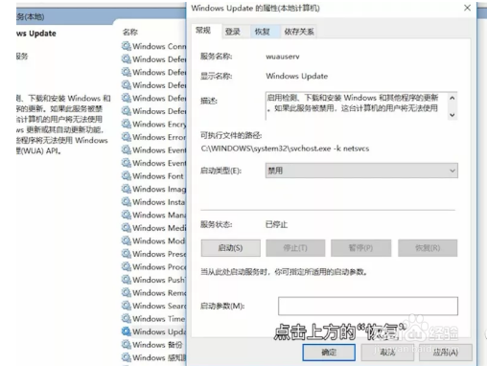Image resolution: width=487 pixels, height=366 pixels.
Task: Select the Windows Upda service row text
Action: pyautogui.click(x=159, y=332)
